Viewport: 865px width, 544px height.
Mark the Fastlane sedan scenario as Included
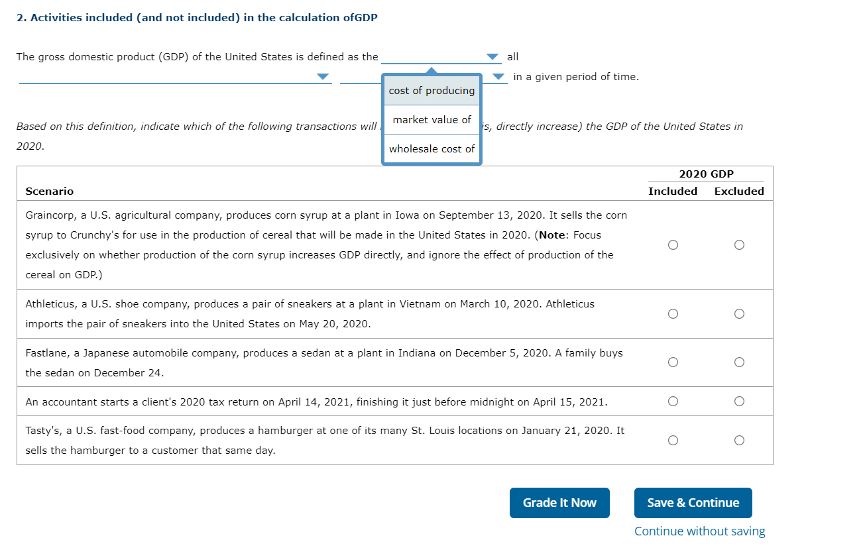pos(673,362)
